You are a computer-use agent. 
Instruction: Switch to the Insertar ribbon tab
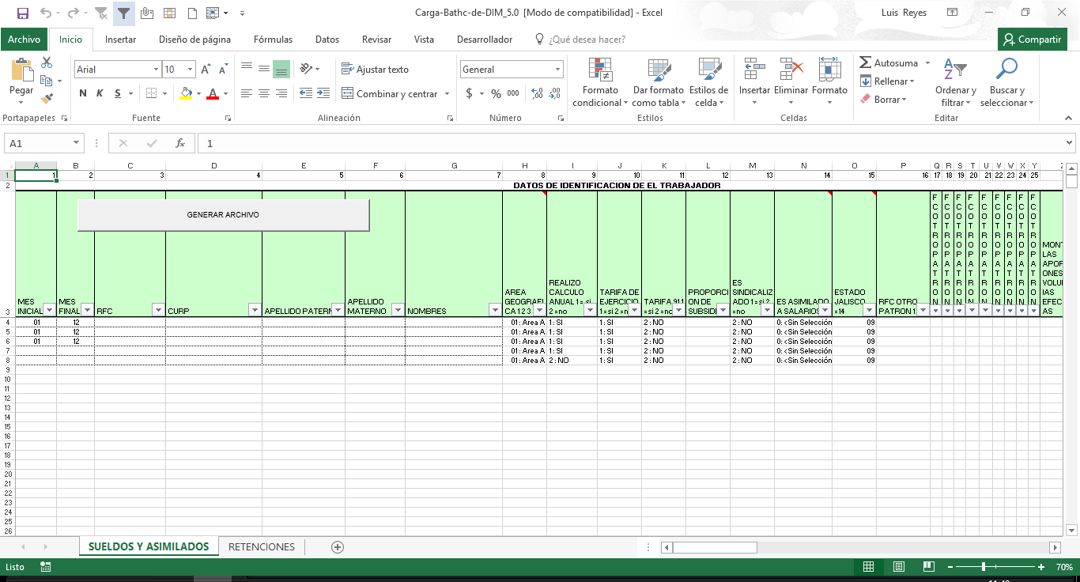tap(120, 40)
